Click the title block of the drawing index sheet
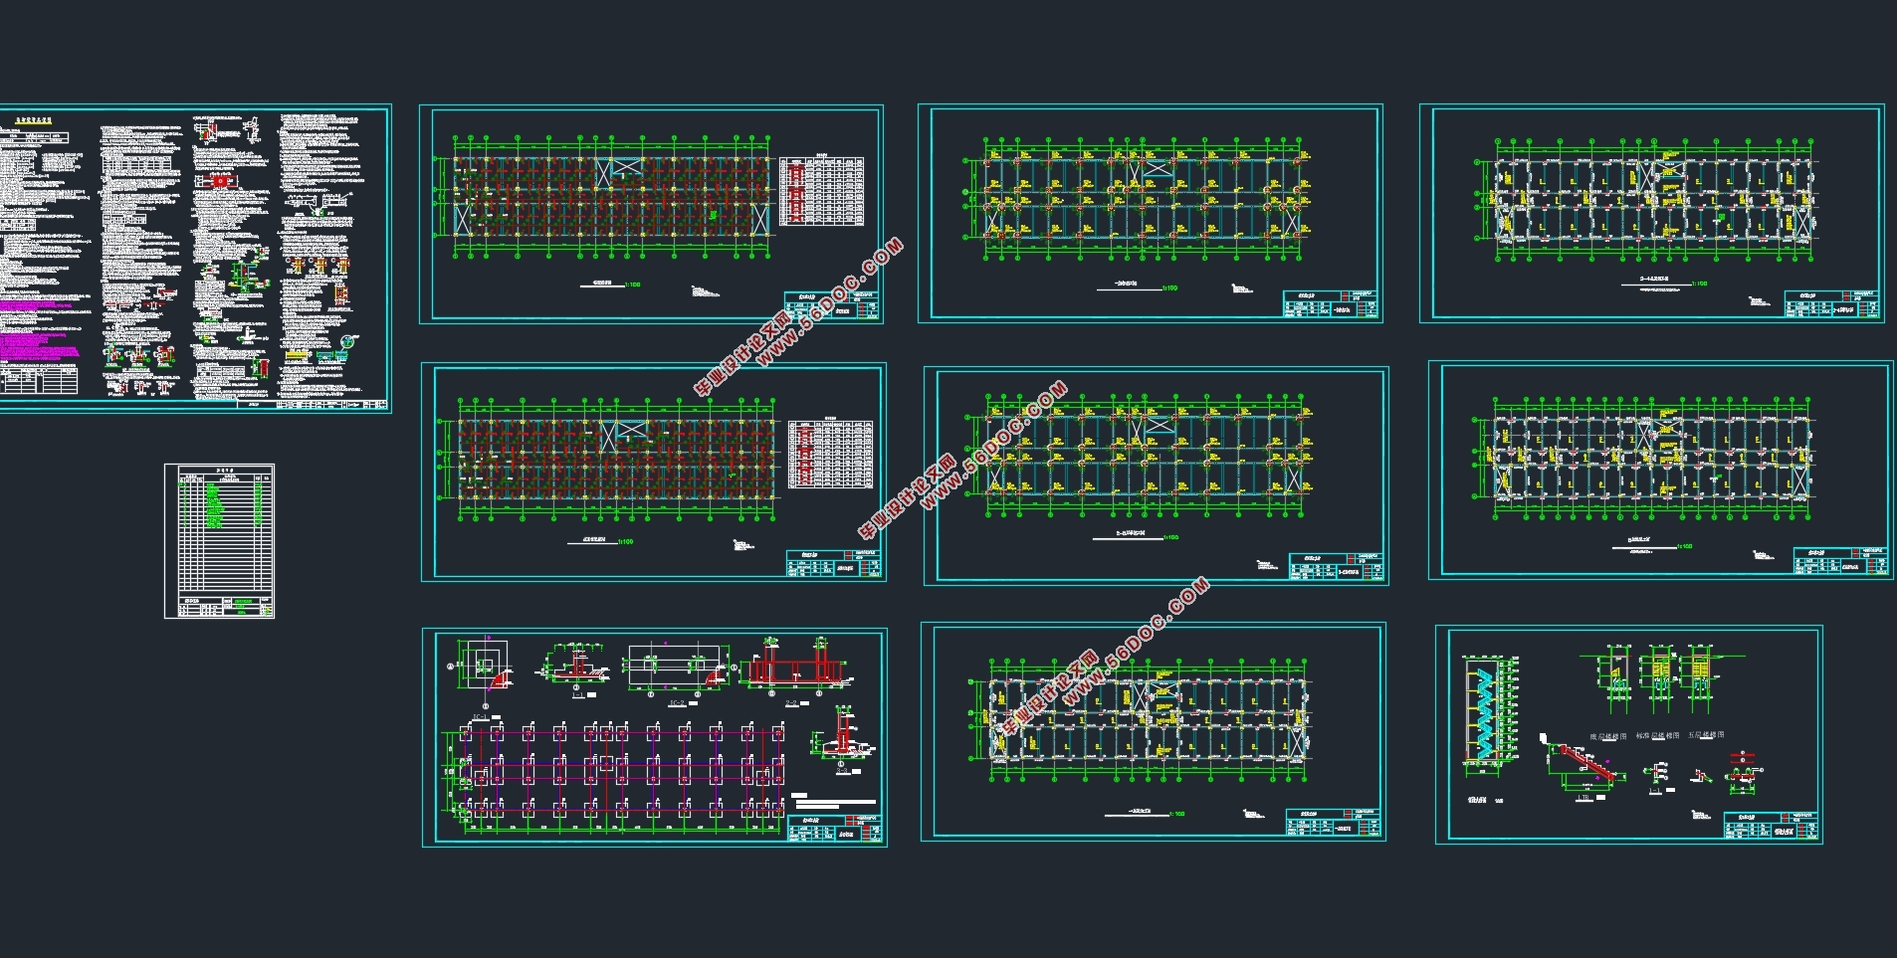The height and width of the screenshot is (958, 1897). coord(225,606)
